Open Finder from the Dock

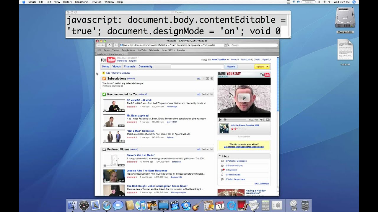tap(73, 205)
